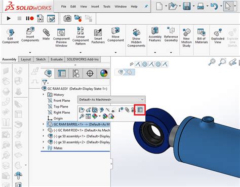The height and width of the screenshot is (187, 240).
Task: Click the Edit Macro icon
Action: (x=51, y=18)
